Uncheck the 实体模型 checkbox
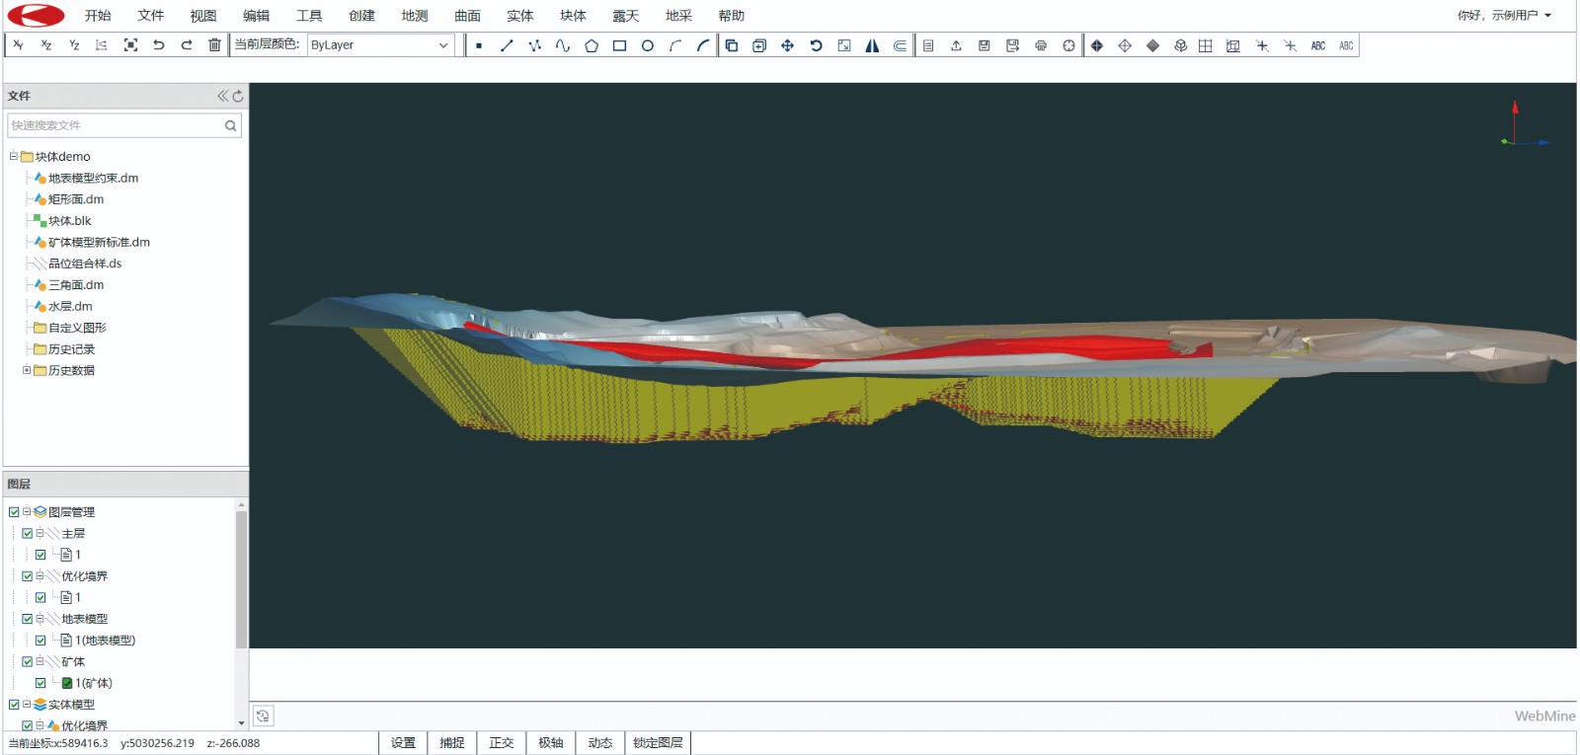1580x755 pixels. [14, 705]
